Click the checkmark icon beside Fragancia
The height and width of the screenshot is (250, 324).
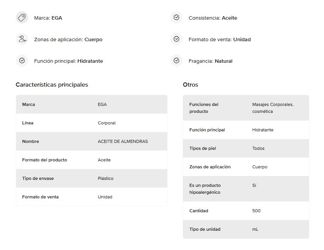tap(176, 60)
